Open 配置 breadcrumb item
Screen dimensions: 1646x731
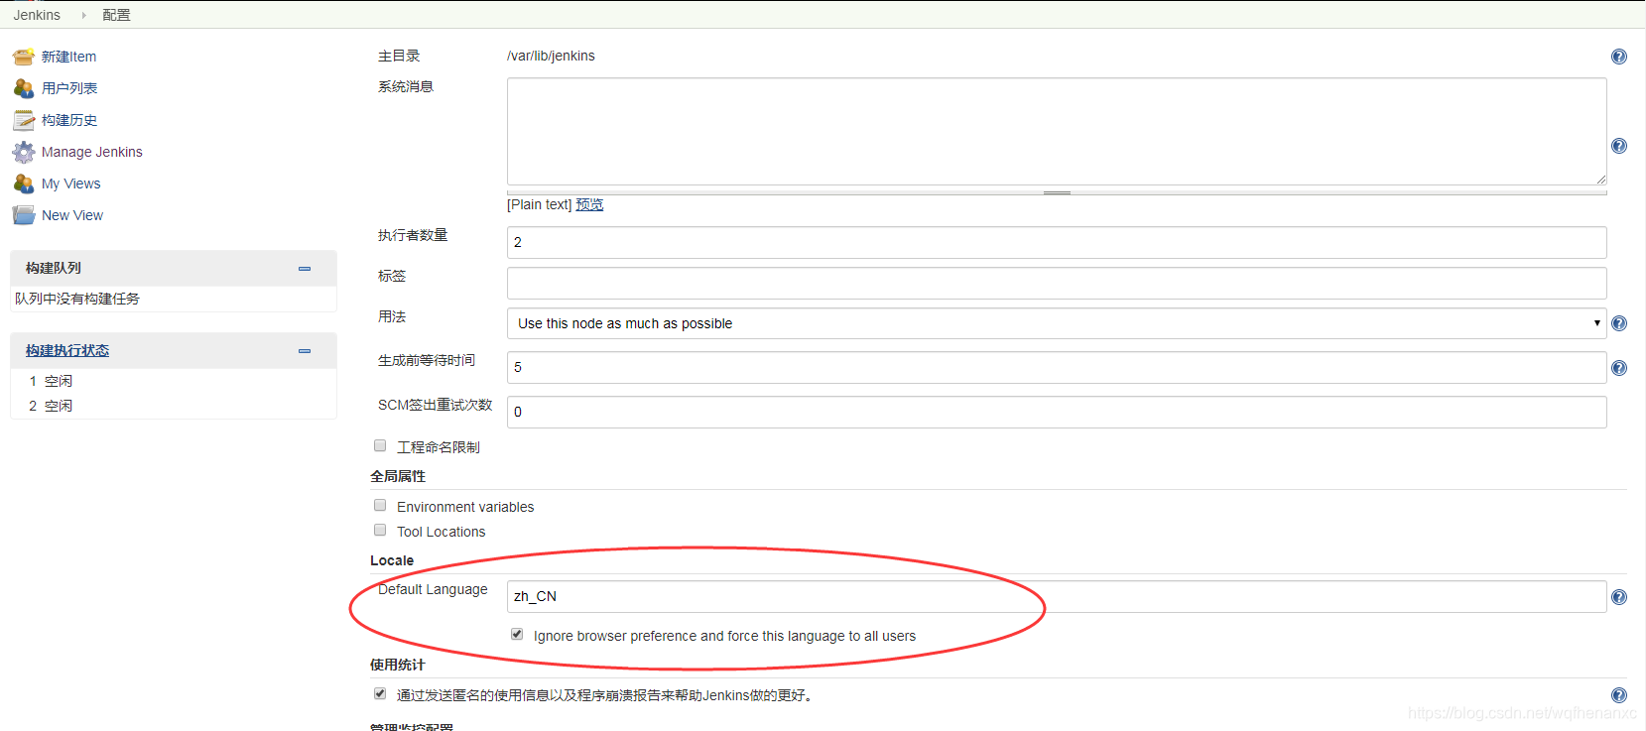116,15
